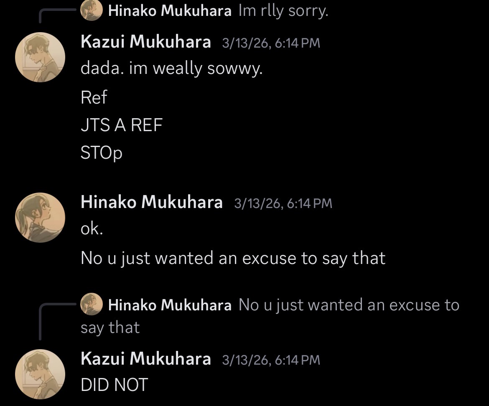Select the "DID NOT" message text

114,386
